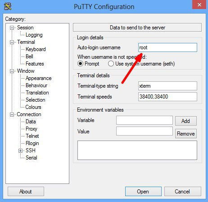
Task: Collapse the Window tree node
Action: click(x=12, y=71)
